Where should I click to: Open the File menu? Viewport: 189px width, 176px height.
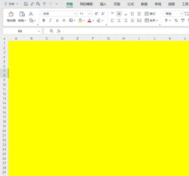pyautogui.click(x=11, y=4)
